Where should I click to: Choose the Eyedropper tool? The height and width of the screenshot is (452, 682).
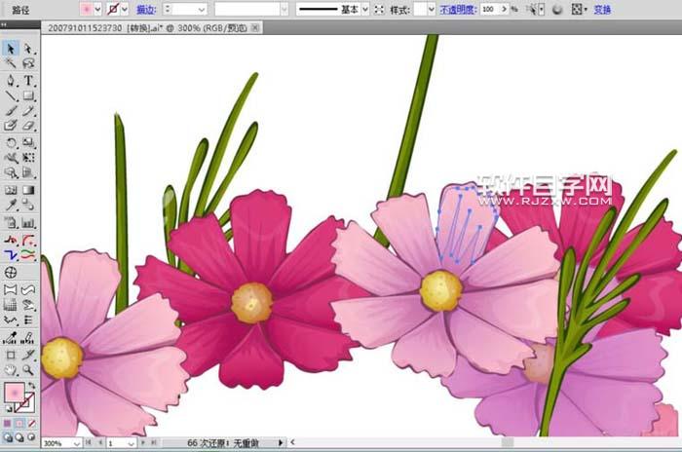[11, 206]
